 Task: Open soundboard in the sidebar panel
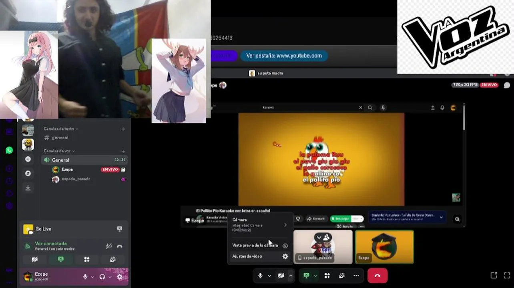(x=113, y=259)
